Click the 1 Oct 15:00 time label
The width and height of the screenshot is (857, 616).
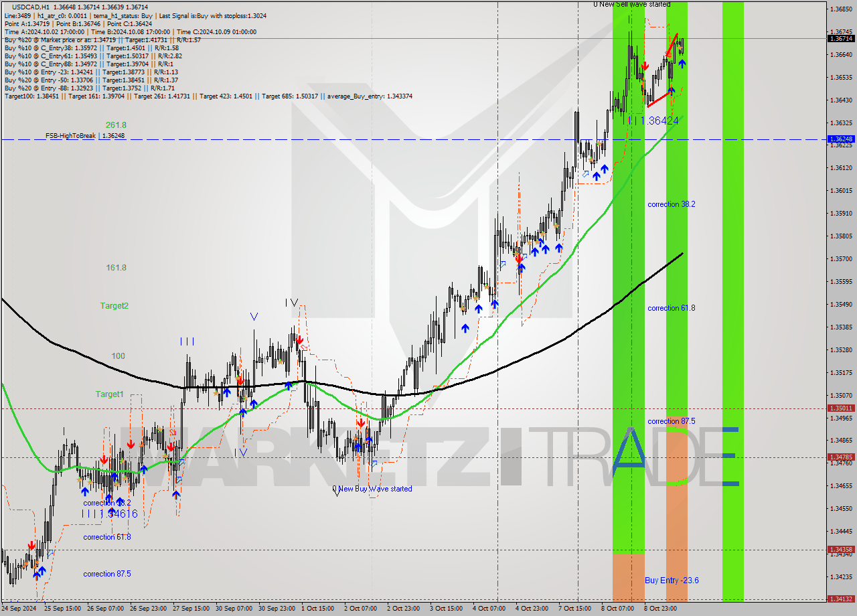pyautogui.click(x=319, y=609)
